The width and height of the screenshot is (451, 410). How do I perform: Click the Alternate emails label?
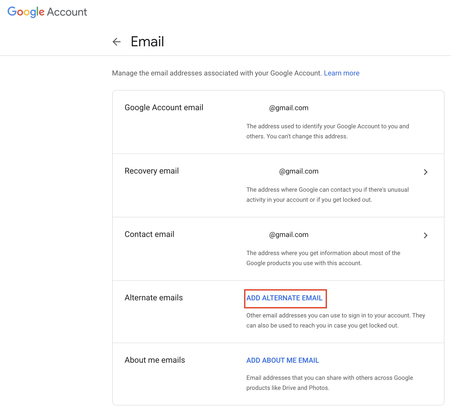154,298
